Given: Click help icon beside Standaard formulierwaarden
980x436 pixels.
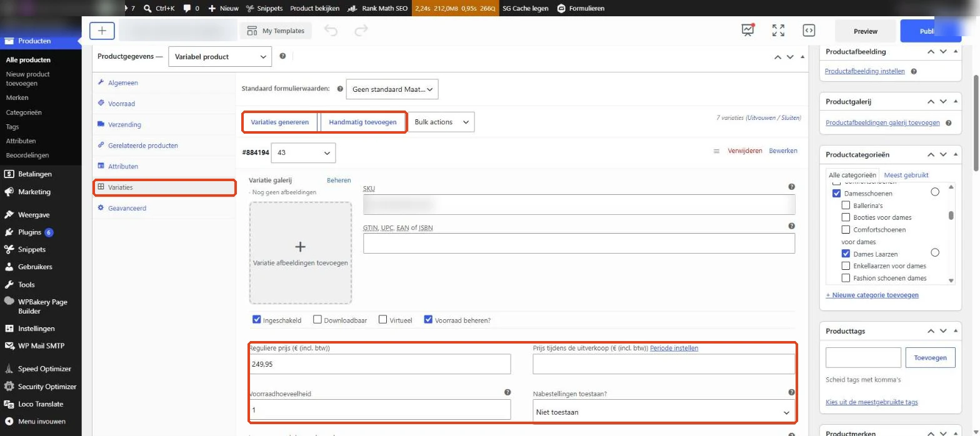Looking at the screenshot, I should (x=340, y=89).
